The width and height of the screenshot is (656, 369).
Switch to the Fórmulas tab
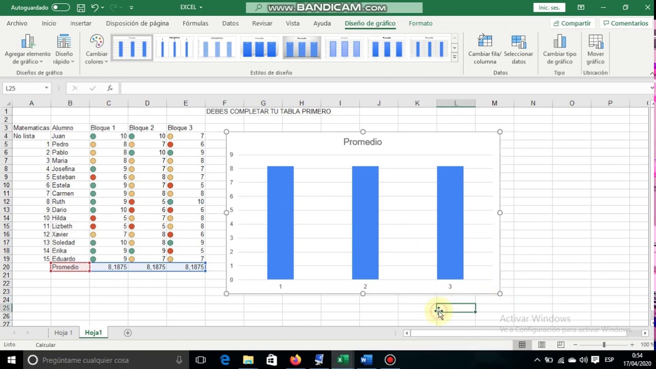coord(195,23)
